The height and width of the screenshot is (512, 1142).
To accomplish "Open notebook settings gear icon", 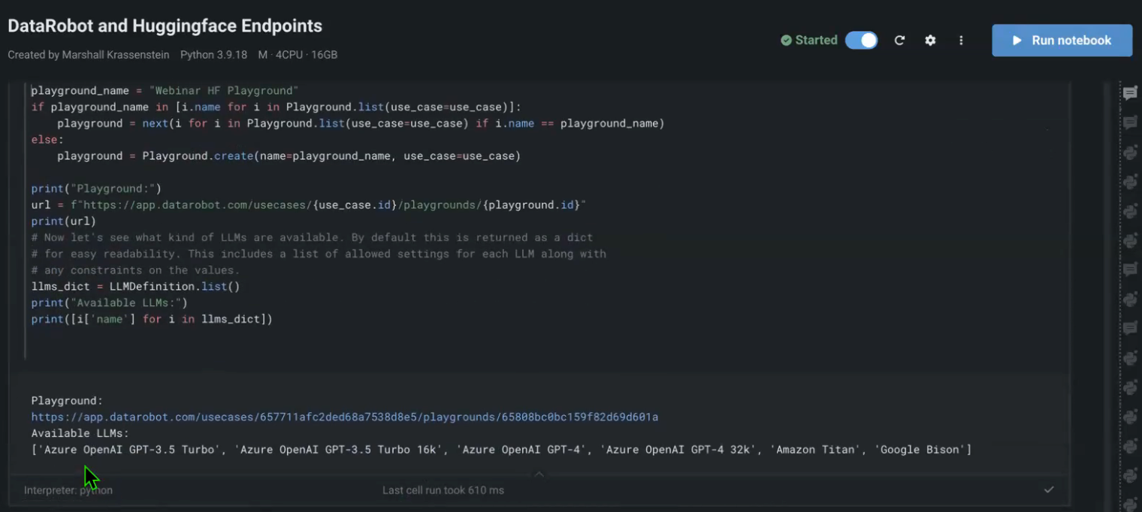I will pyautogui.click(x=930, y=41).
